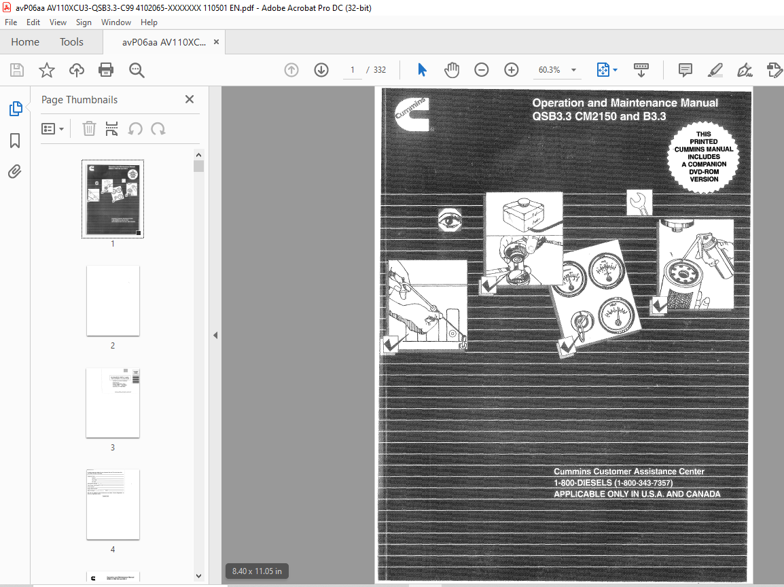
Task: Open the Find text magnifier icon
Action: tap(137, 70)
